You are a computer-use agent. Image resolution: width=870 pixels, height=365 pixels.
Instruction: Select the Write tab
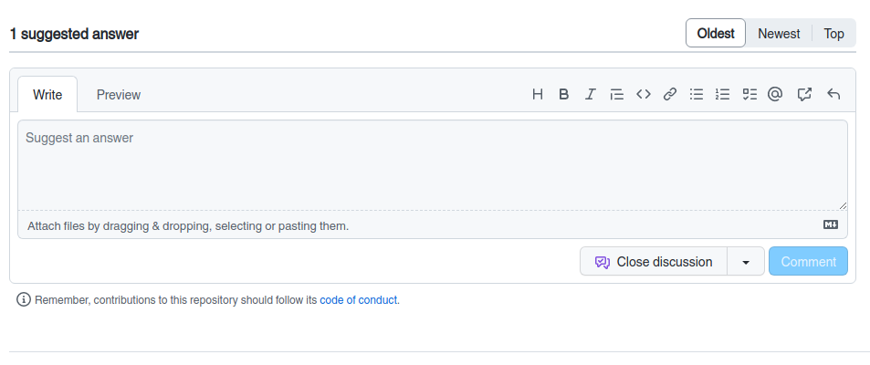pos(47,95)
